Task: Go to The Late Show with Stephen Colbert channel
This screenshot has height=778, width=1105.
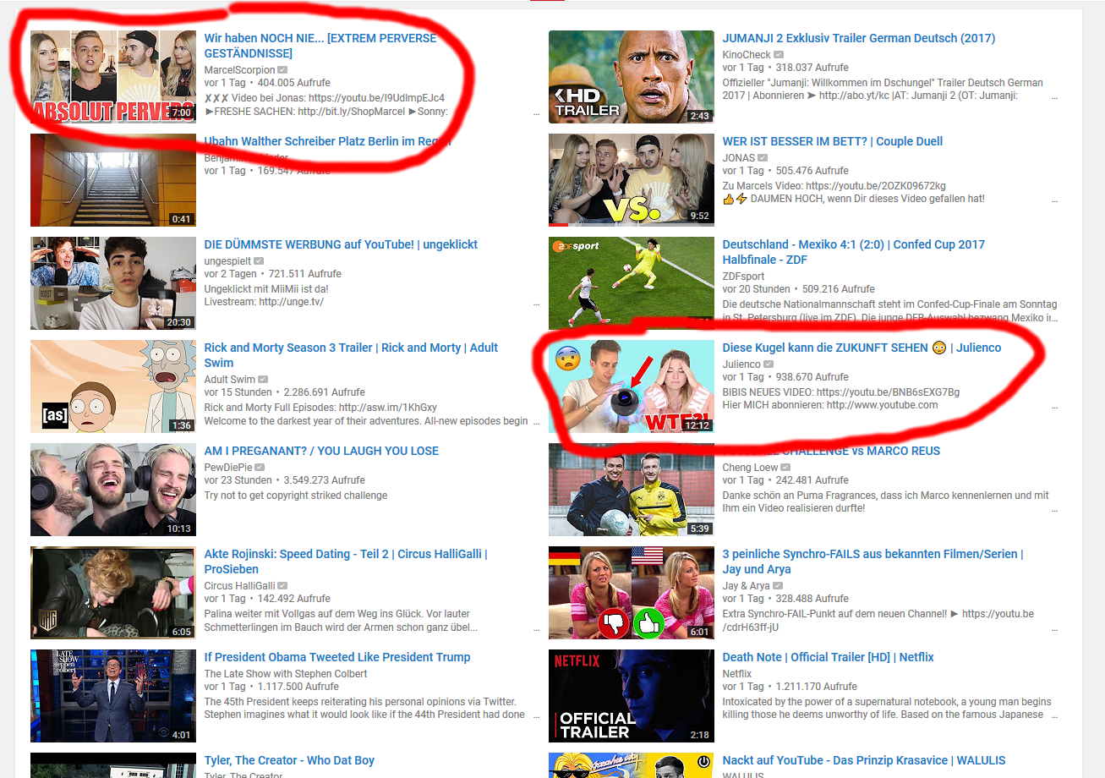Action: [286, 674]
